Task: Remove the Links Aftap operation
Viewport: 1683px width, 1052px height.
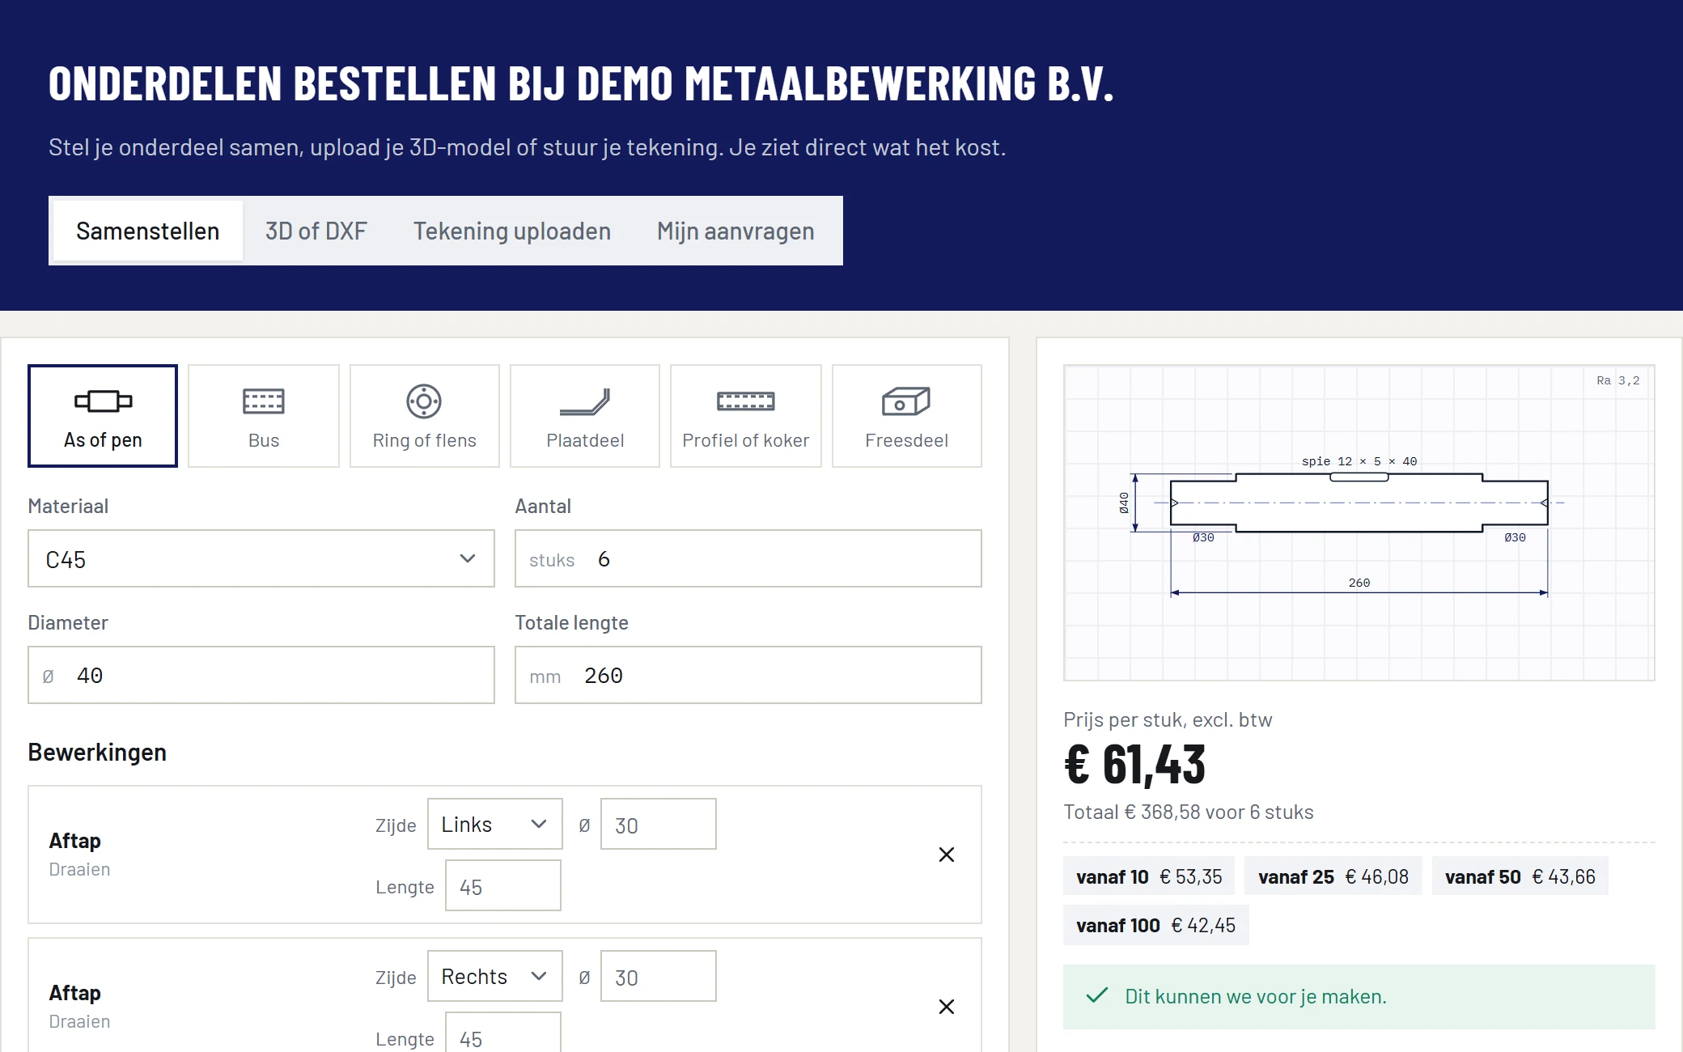Action: click(947, 855)
